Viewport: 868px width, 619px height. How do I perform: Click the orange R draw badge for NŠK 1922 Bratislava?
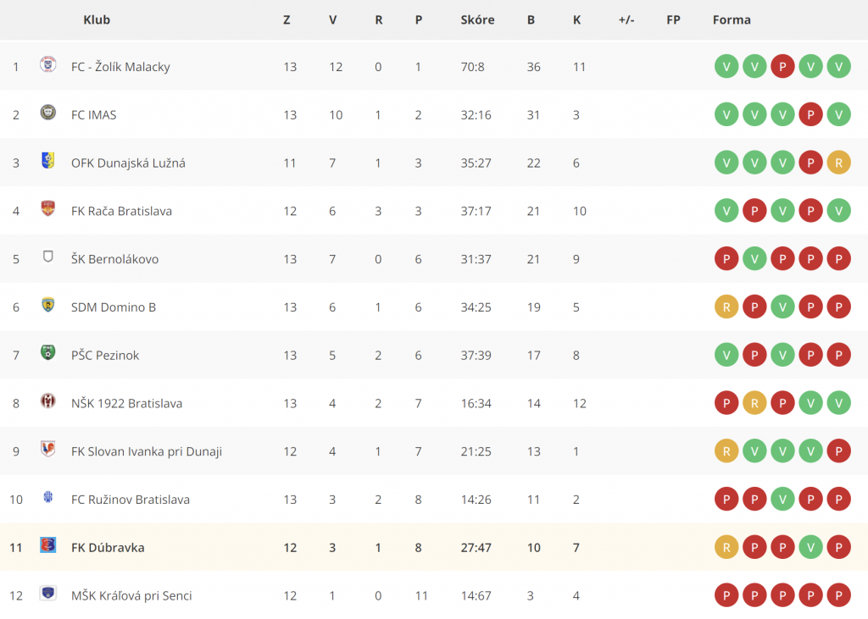point(754,403)
